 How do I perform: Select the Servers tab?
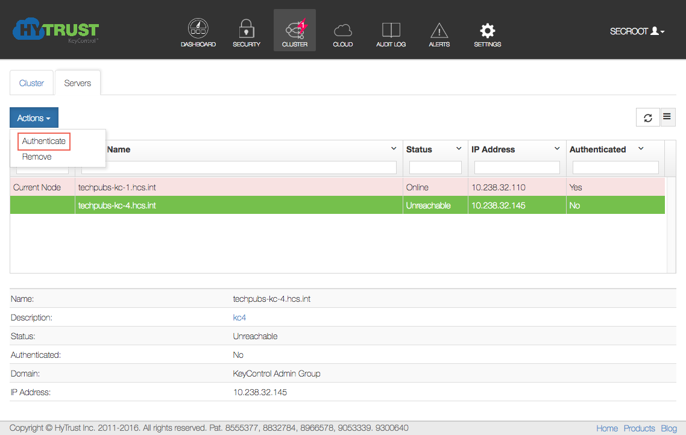click(77, 83)
